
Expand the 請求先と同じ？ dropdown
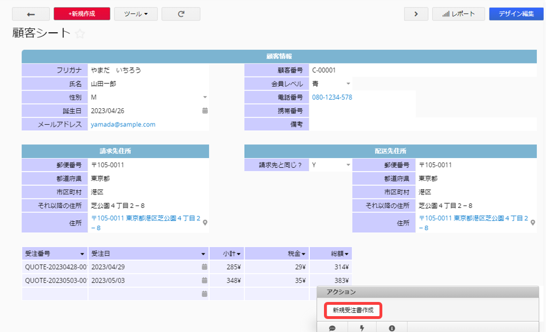point(348,165)
